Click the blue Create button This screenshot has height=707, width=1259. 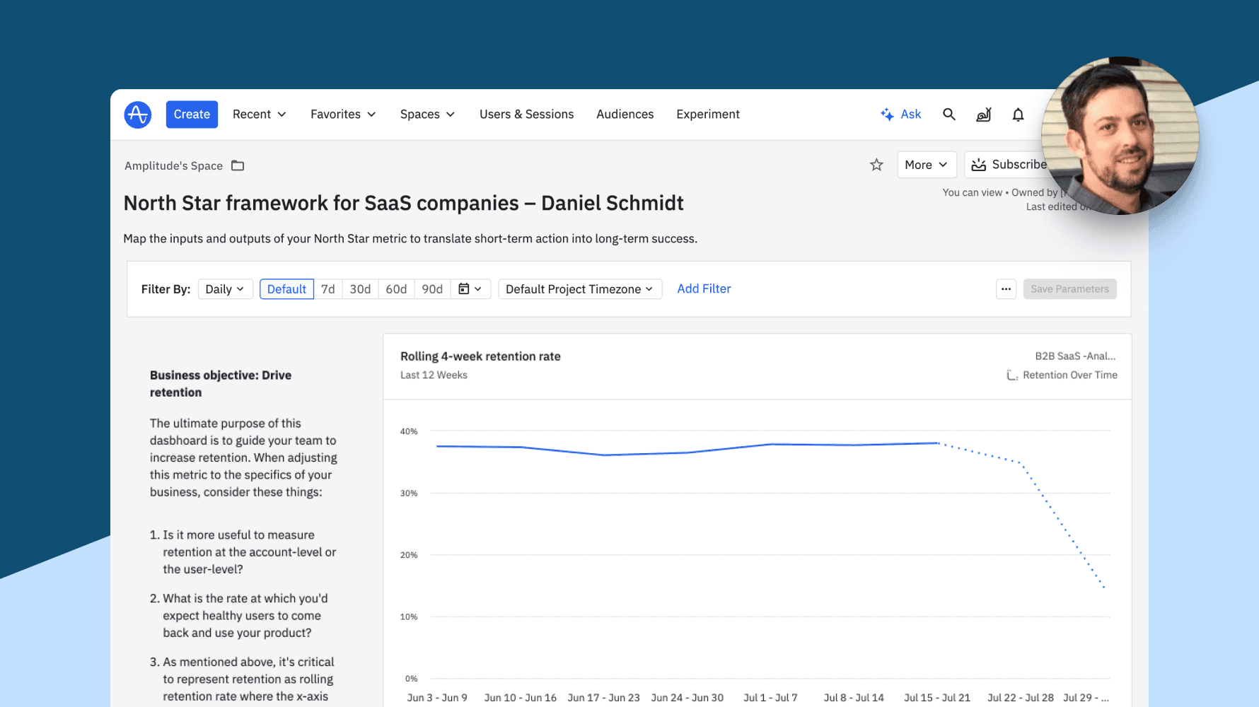[x=192, y=115]
